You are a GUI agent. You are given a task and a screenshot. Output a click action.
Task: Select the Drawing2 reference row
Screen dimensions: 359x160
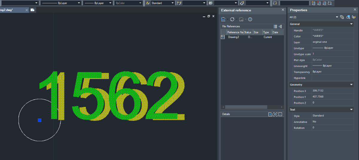coord(252,37)
